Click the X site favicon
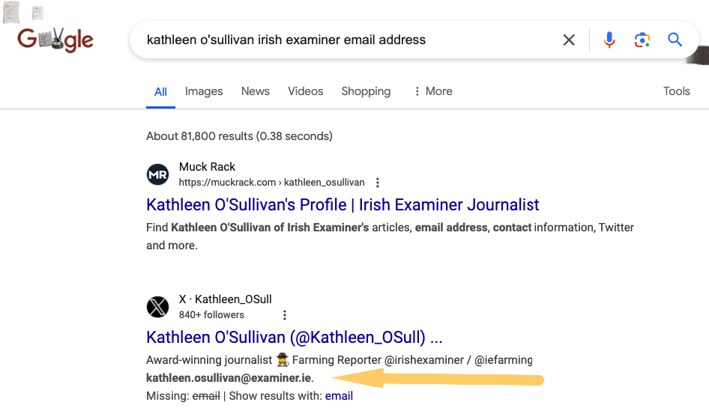 pos(157,307)
